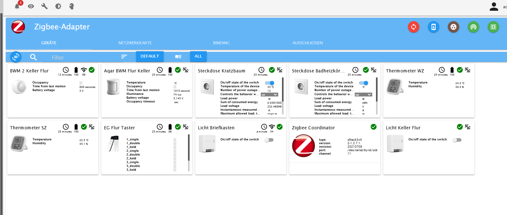The height and width of the screenshot is (215, 507).
Task: Open the AUSSCHLIESSEN tab
Action: pyautogui.click(x=308, y=43)
